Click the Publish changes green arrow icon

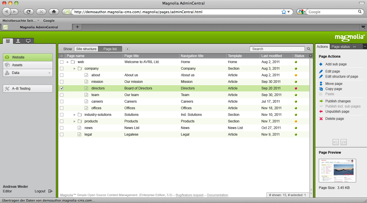click(321, 101)
